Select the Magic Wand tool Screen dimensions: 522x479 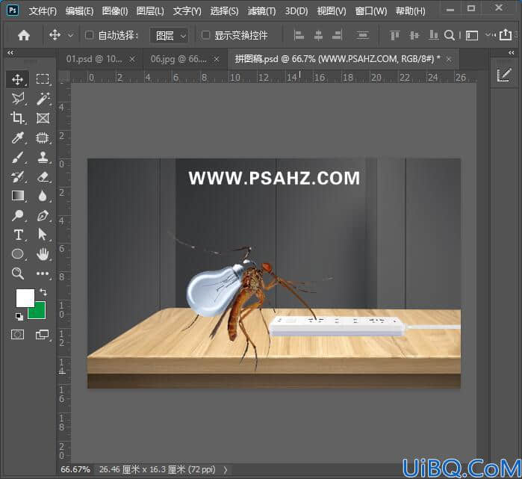click(43, 99)
